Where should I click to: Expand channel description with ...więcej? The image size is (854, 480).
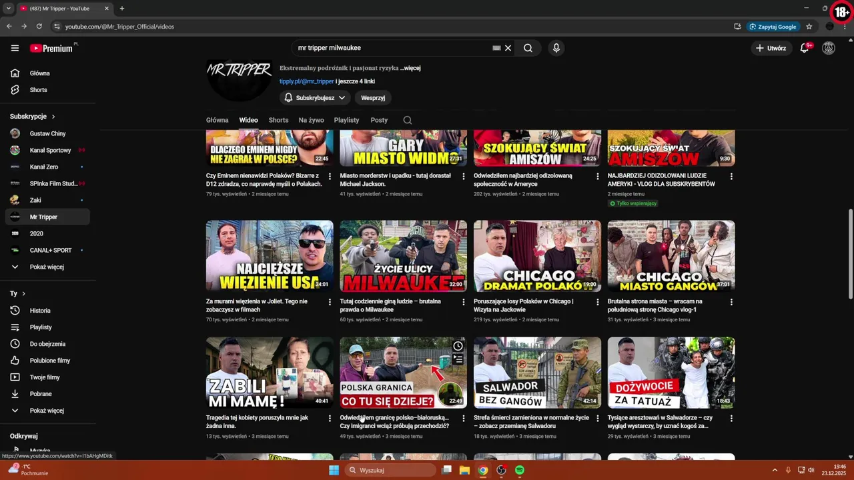tap(411, 68)
